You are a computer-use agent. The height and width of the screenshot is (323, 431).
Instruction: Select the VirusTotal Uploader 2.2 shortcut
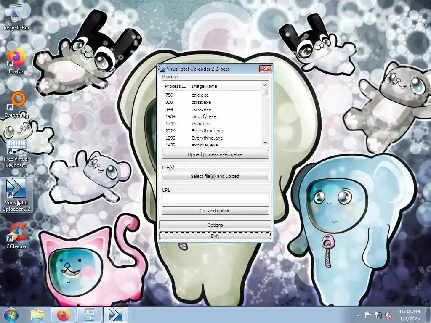[x=16, y=195]
